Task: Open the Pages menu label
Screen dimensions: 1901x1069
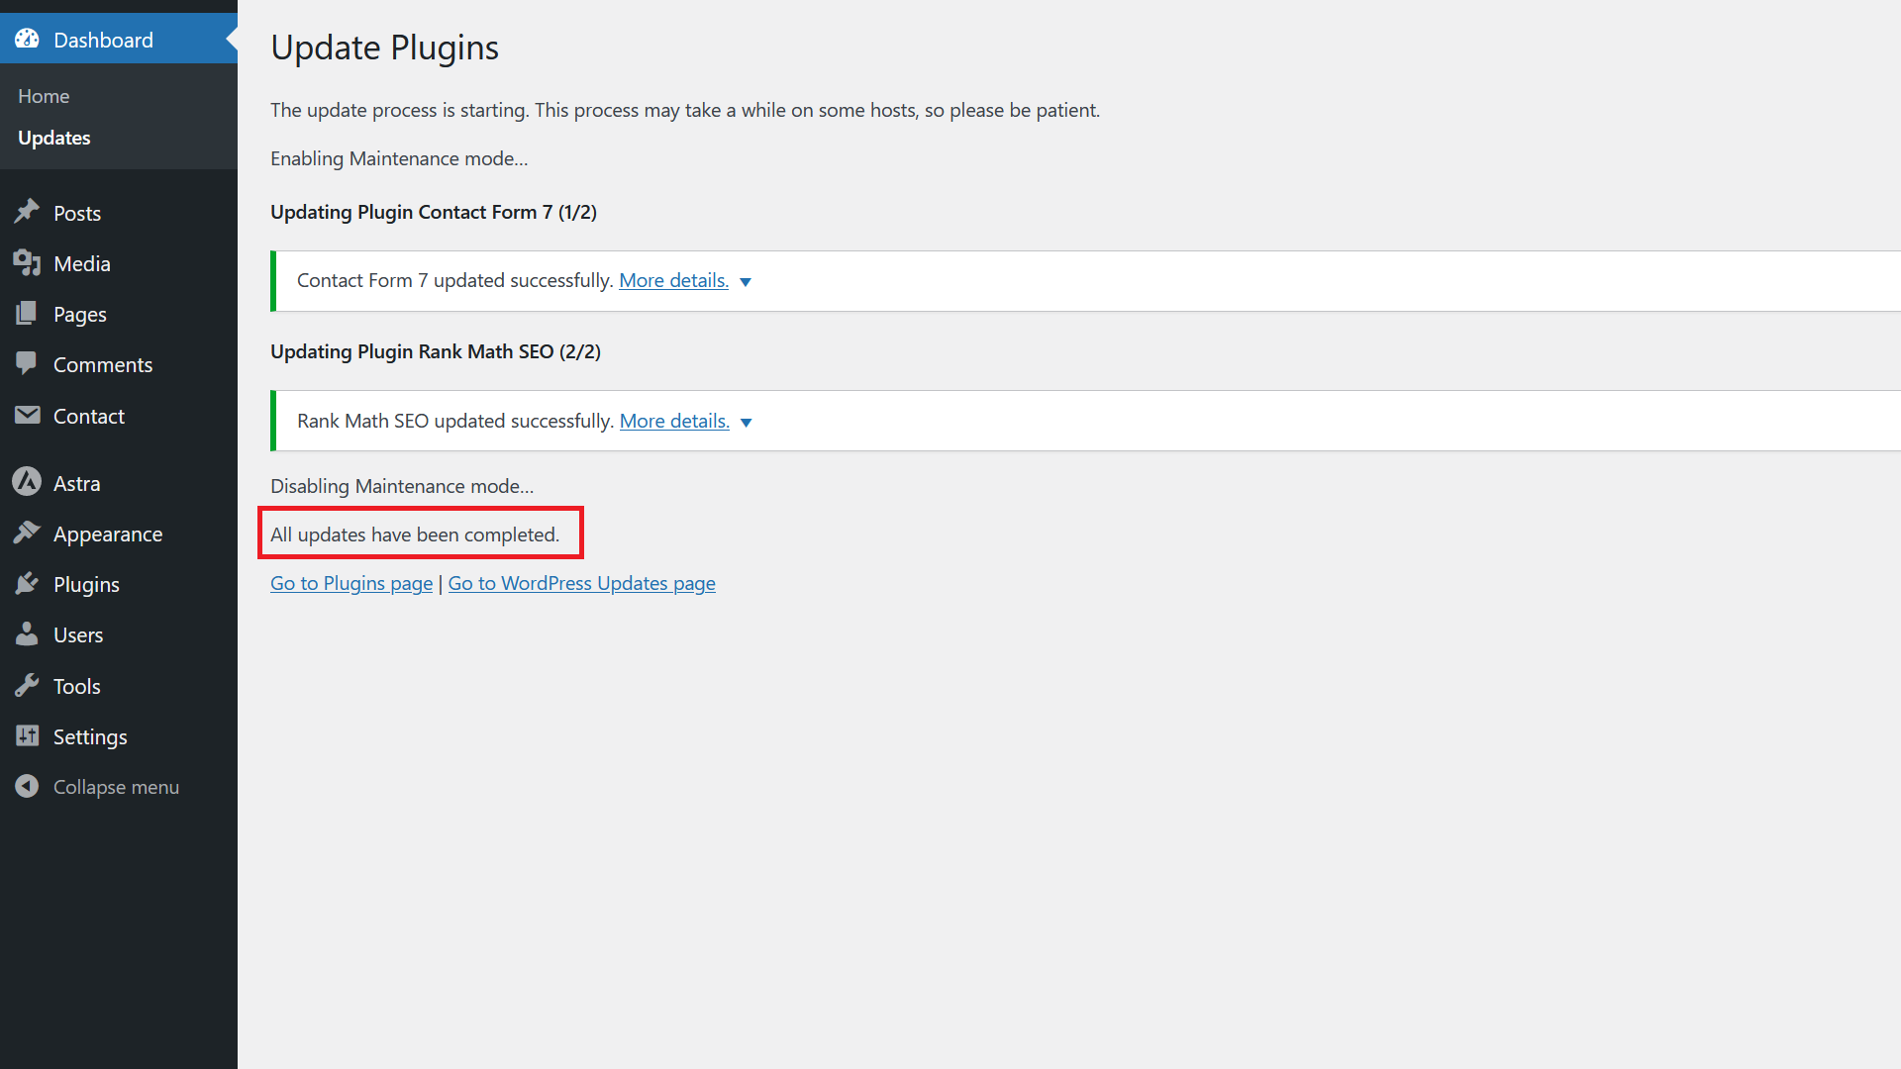Action: [80, 315]
